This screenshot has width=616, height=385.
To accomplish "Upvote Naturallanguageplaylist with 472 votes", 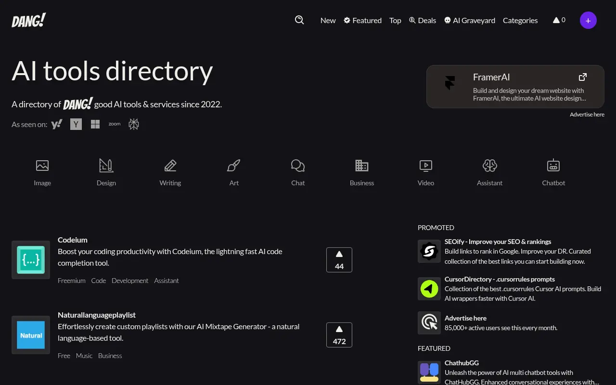I will [339, 335].
